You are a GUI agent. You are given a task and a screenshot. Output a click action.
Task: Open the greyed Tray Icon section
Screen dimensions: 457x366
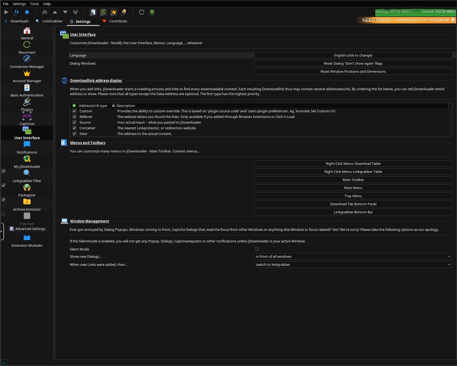pyautogui.click(x=27, y=219)
